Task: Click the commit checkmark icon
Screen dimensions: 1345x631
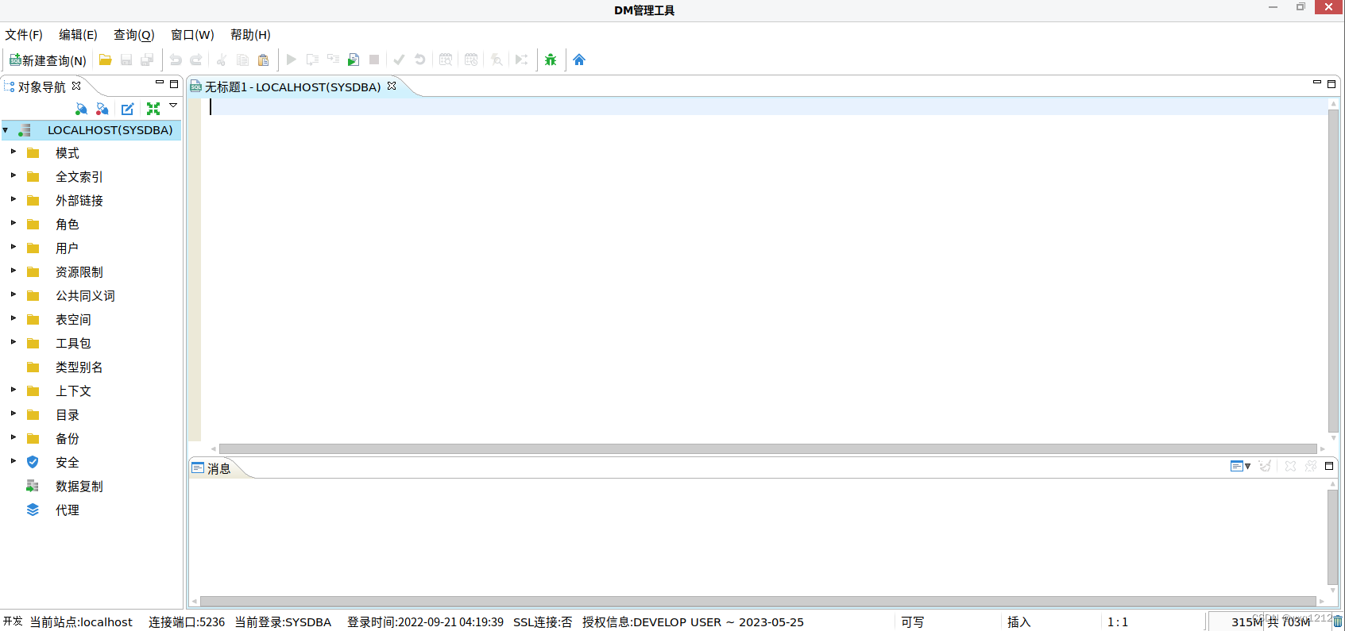Action: 399,60
